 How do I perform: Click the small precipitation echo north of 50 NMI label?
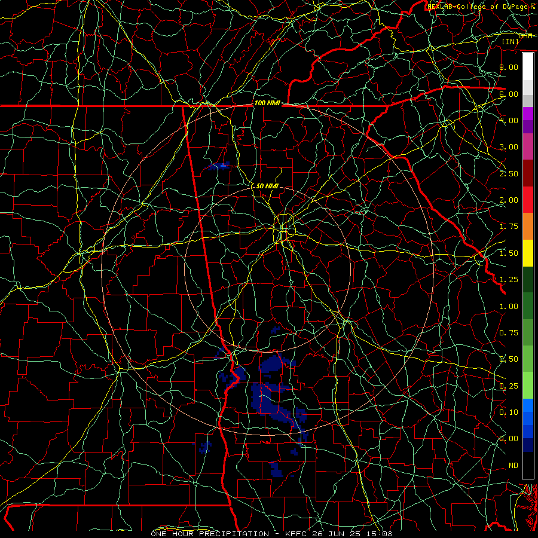218,166
